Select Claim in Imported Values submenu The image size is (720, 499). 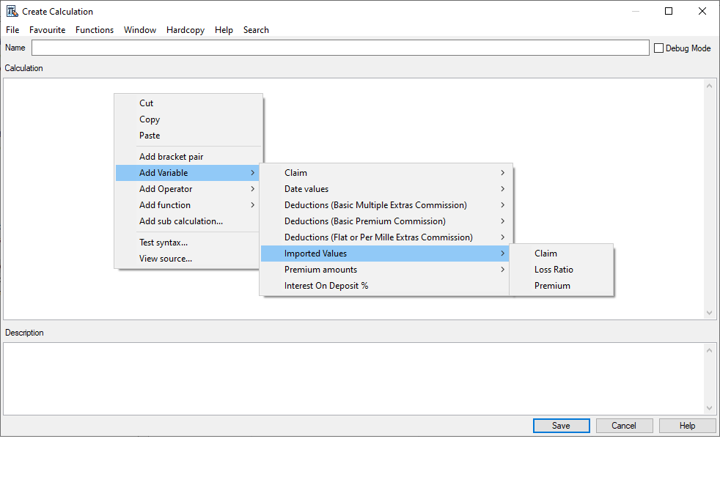point(545,254)
